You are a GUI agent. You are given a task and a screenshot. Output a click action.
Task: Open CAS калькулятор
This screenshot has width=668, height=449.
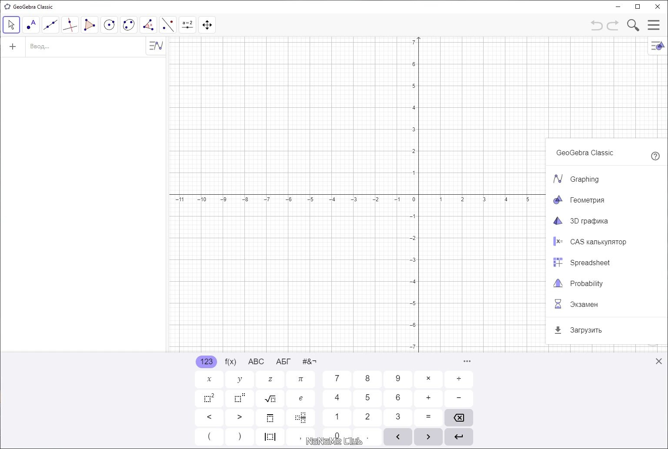coord(606,242)
